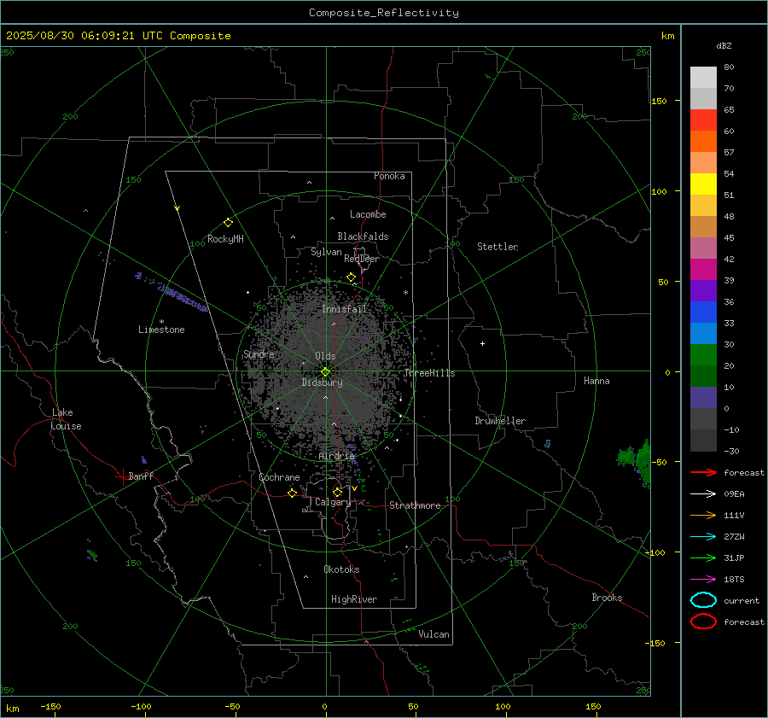768x718 pixels.
Task: Click the Composite_Reflectivity title
Action: 384,13
